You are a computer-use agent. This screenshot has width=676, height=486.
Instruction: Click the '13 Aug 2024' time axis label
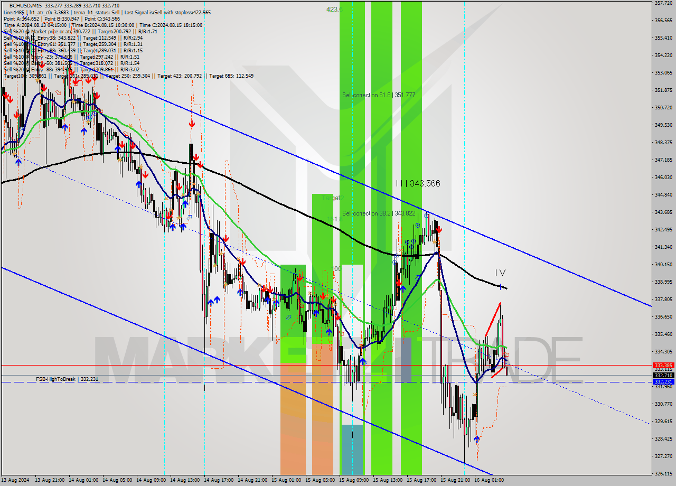coord(16,480)
